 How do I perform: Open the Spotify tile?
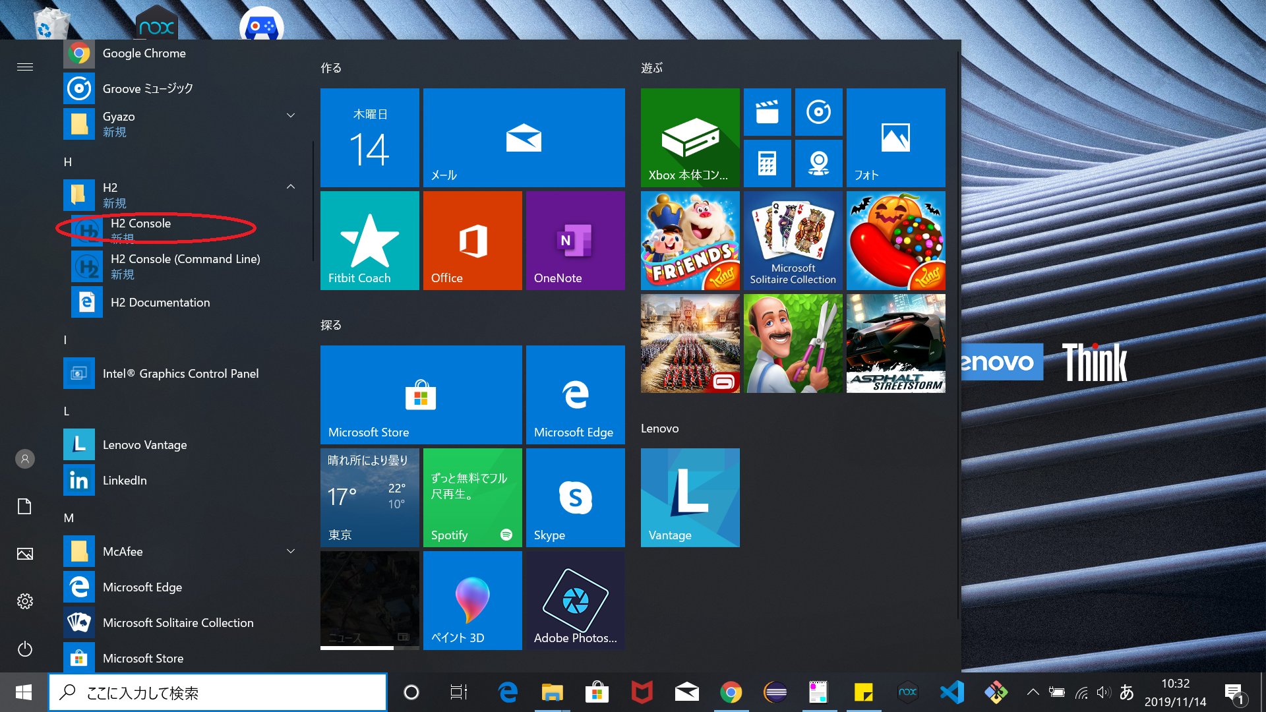tap(473, 498)
